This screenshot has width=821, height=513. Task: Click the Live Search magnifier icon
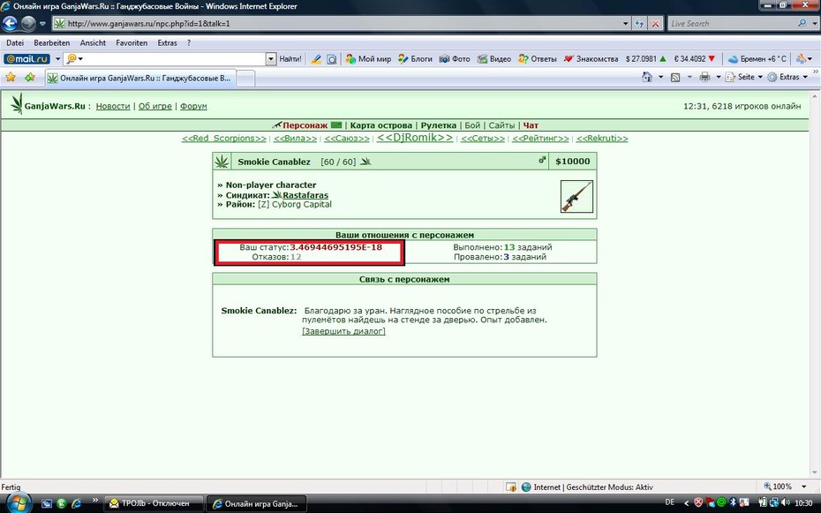coord(802,24)
